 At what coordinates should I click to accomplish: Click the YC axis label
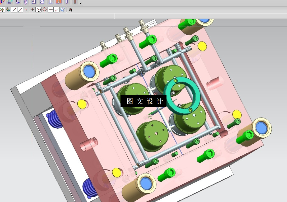pos(150,117)
